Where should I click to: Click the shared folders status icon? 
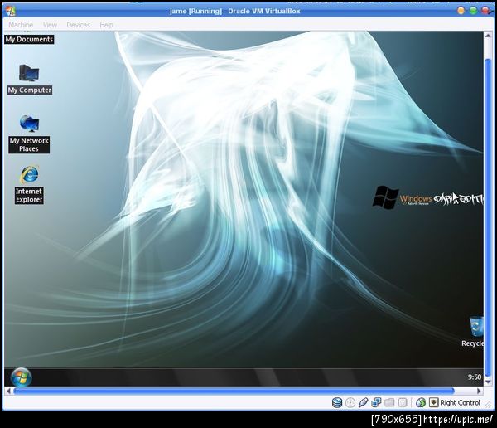389,402
